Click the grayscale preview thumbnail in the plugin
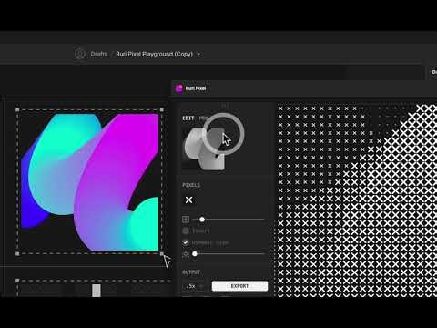437x328 pixels. pyautogui.click(x=205, y=149)
